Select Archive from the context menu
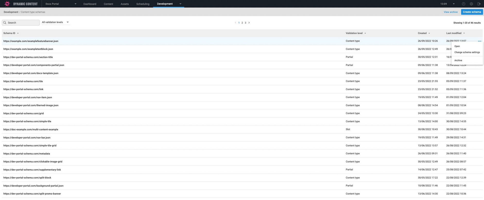This screenshot has height=200, width=484. [x=458, y=61]
